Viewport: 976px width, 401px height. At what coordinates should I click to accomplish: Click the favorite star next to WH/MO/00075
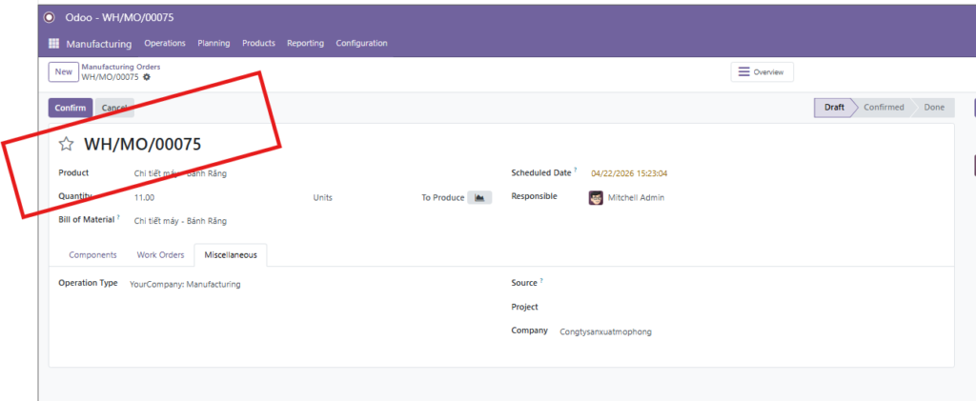tap(66, 145)
